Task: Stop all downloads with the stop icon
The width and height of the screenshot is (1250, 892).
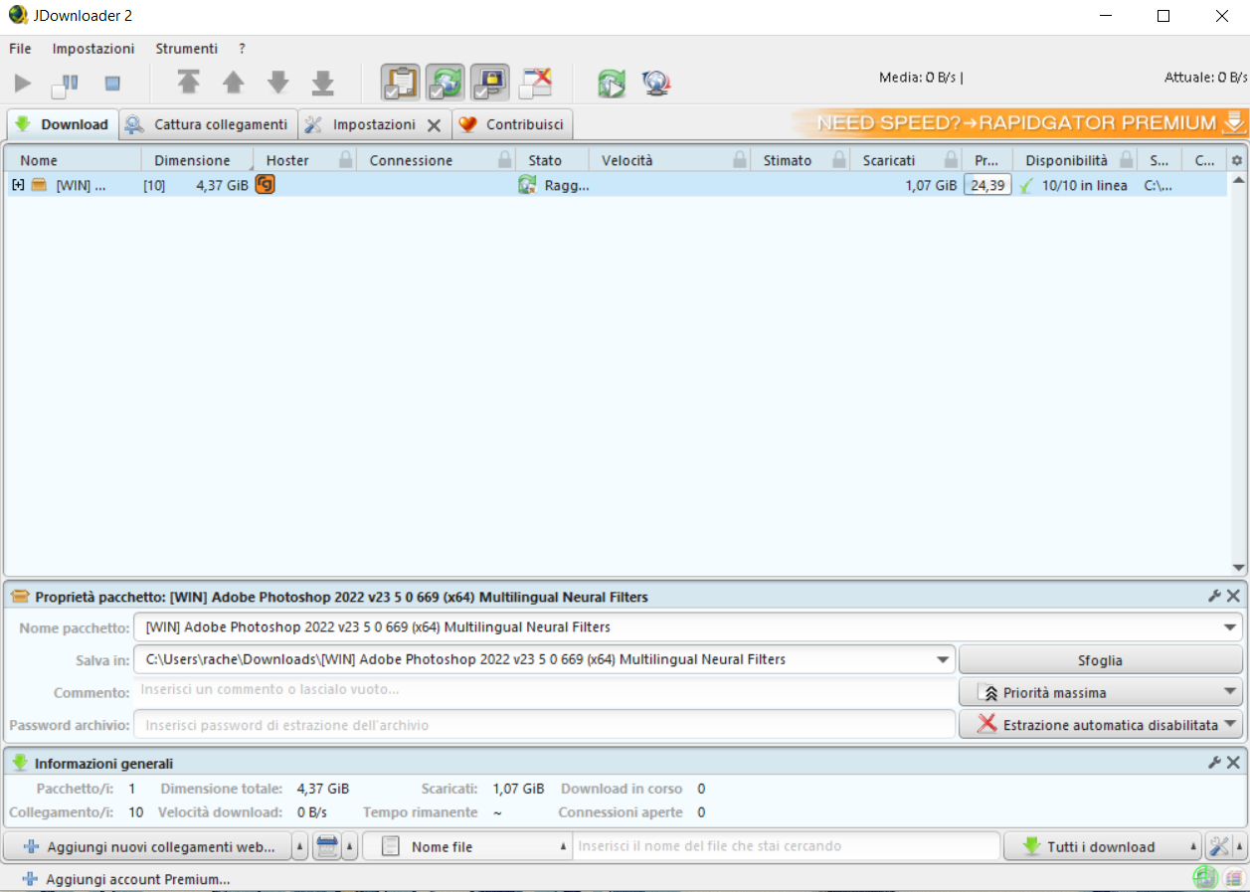Action: [x=112, y=85]
